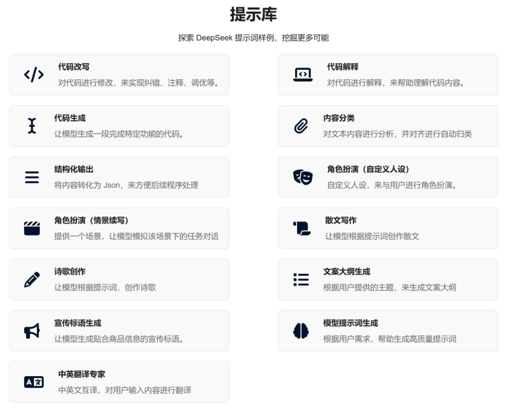
Task: Click the megaphone icon for 宣传标语生成
Action: [32, 331]
